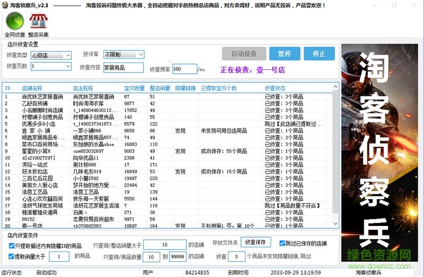The height and width of the screenshot is (277, 424).
Task: Click the 整店采集 shop icon
Action: 38,22
